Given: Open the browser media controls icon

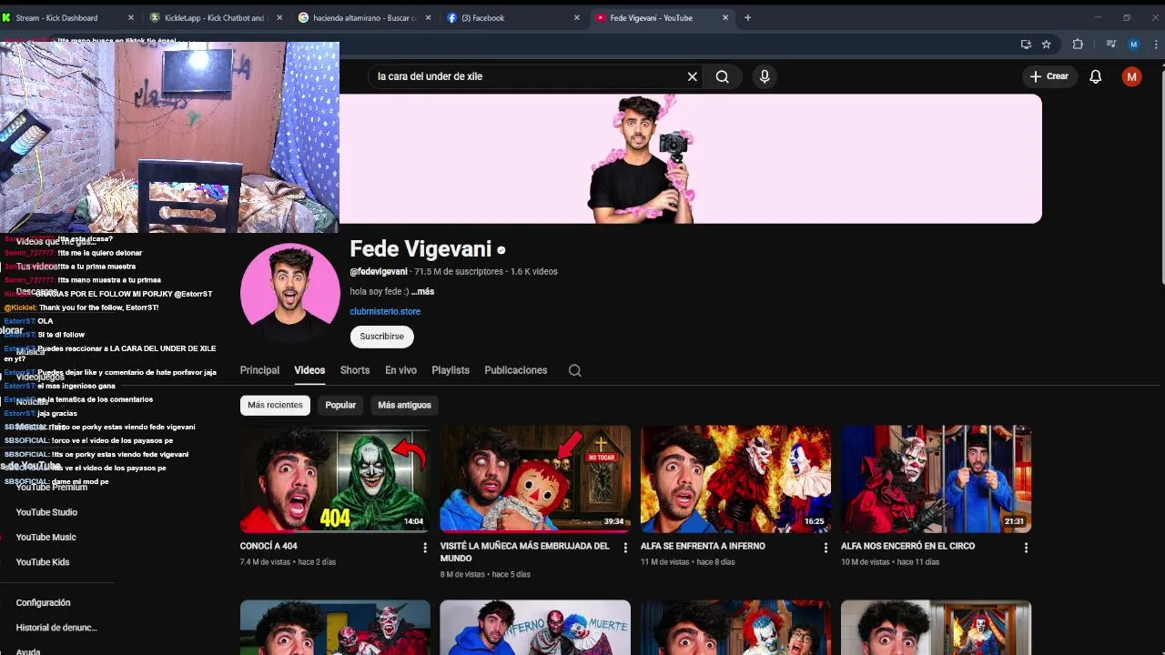Looking at the screenshot, I should pos(1111,44).
